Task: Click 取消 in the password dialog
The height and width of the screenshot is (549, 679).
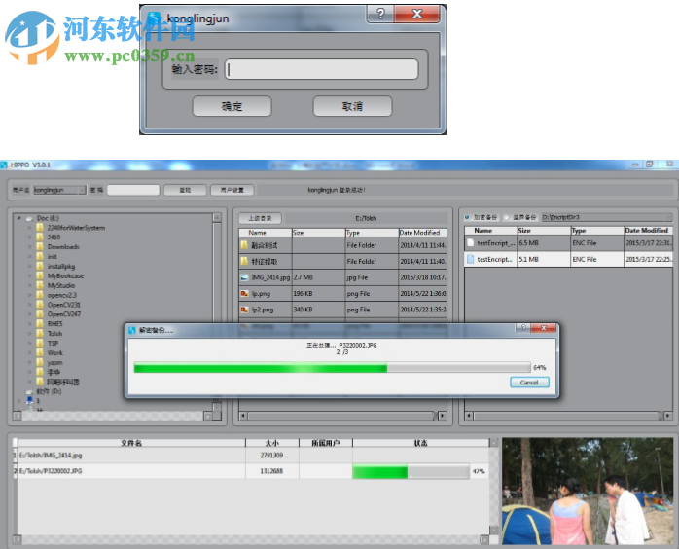Action: 352,106
